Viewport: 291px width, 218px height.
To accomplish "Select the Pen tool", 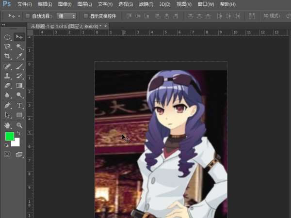I will pos(7,106).
